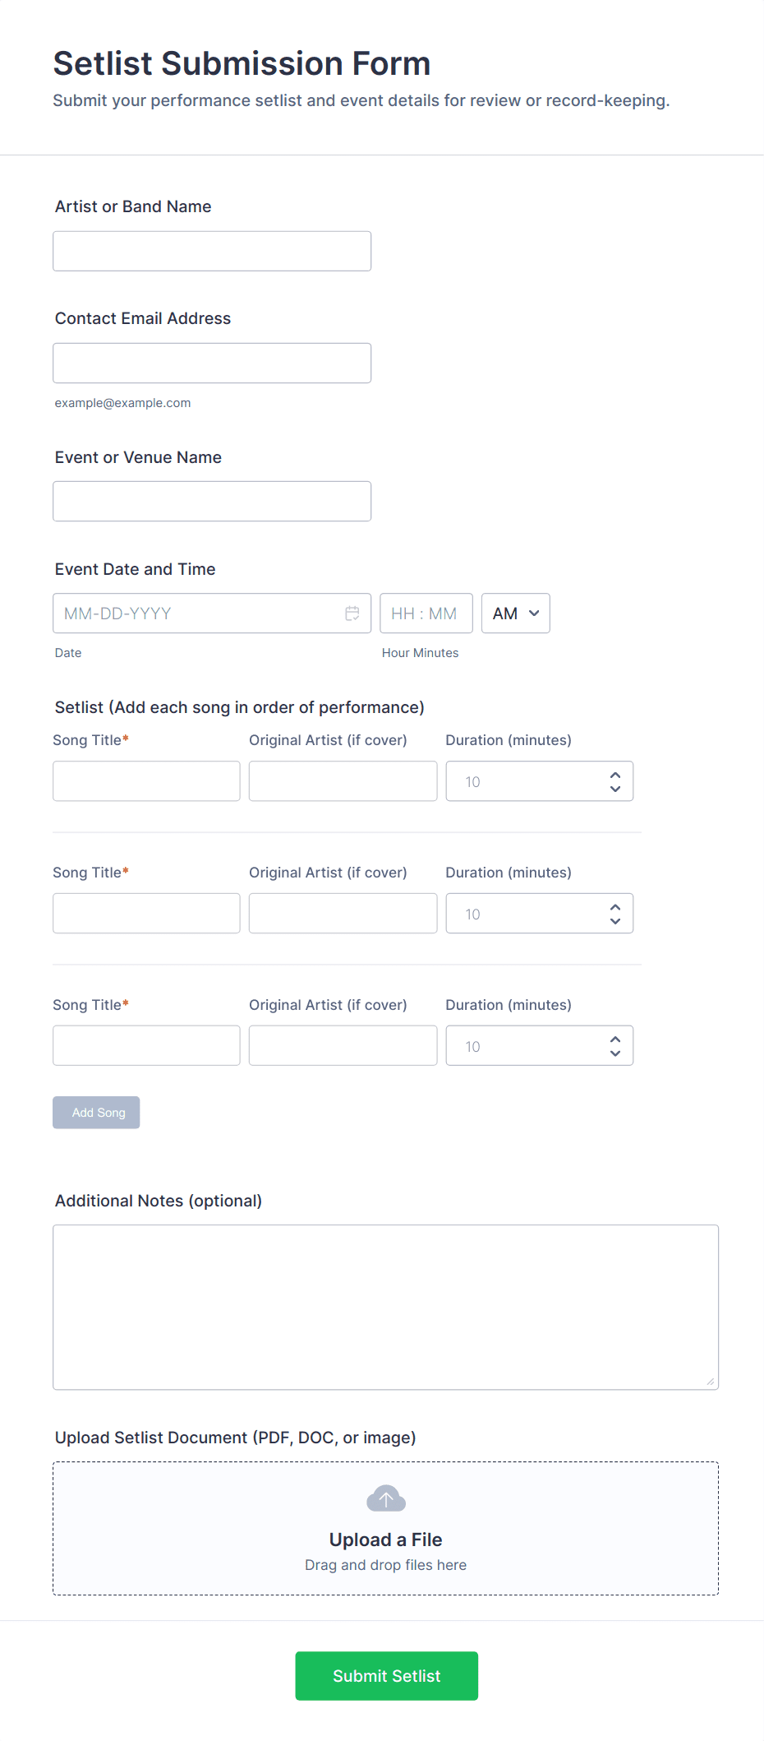Decrease the first song's duration

click(x=615, y=789)
